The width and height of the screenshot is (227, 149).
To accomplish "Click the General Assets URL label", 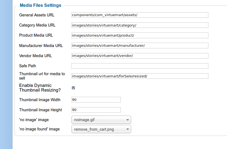I will (37, 15).
